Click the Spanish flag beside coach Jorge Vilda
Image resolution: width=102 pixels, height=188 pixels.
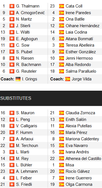click(x=68, y=79)
